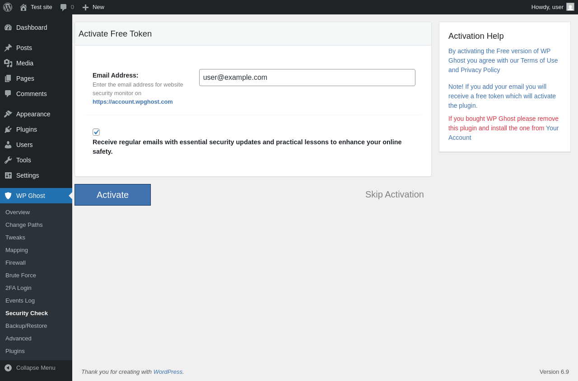Open the comments bubble icon in admin bar

pos(64,7)
